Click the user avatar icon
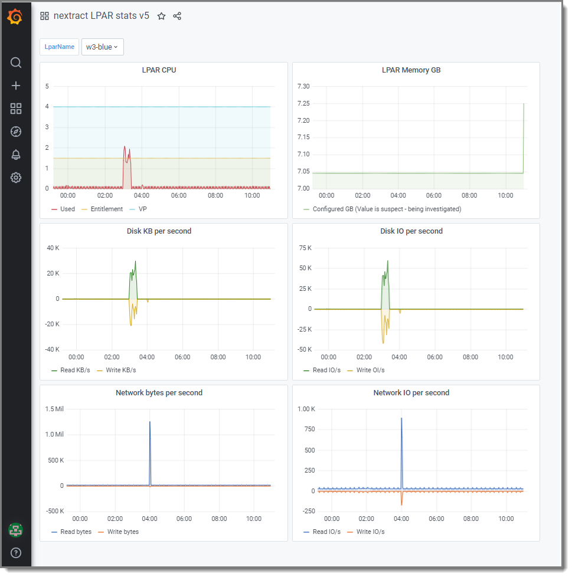Viewport: 572px width, 577px height. click(15, 530)
